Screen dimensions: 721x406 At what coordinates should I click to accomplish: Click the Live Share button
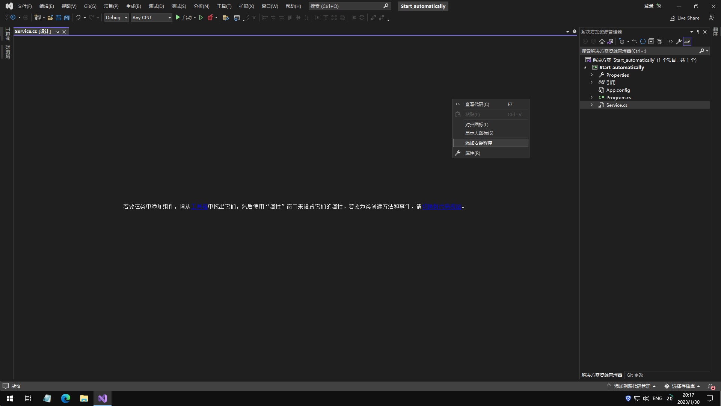(685, 18)
